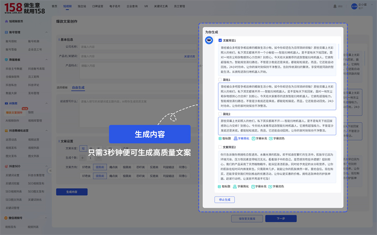Uncheck the 文案预览1 checkbox
The height and width of the screenshot is (235, 377).
point(220,41)
